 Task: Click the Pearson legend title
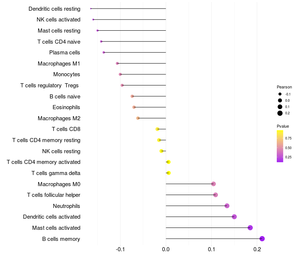[x=284, y=87]
